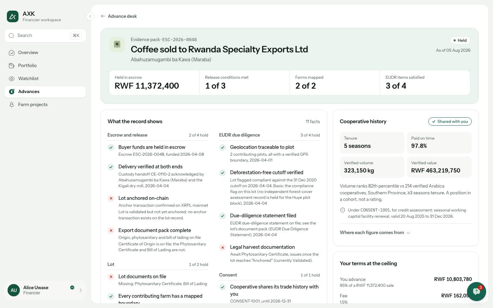Click the AXK logo icon
Screen dimensions: 493x308
(x=13, y=16)
